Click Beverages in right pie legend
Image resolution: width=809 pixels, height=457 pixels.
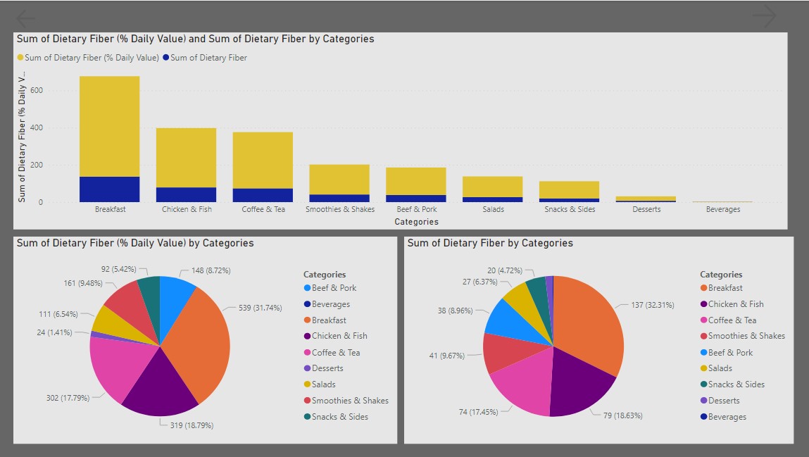[723, 417]
